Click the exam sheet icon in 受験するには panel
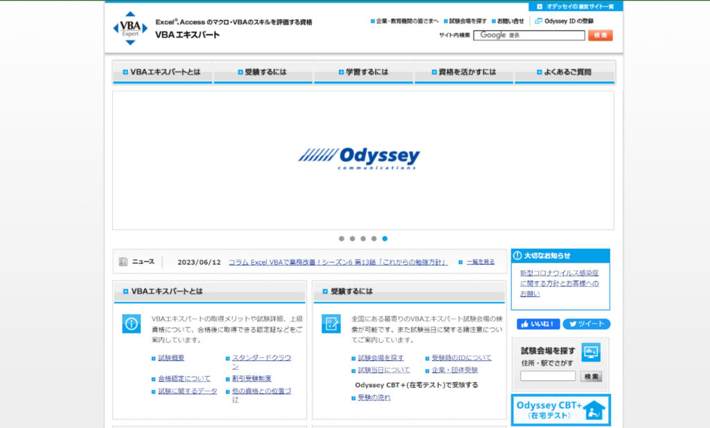710x428 pixels. click(x=331, y=324)
